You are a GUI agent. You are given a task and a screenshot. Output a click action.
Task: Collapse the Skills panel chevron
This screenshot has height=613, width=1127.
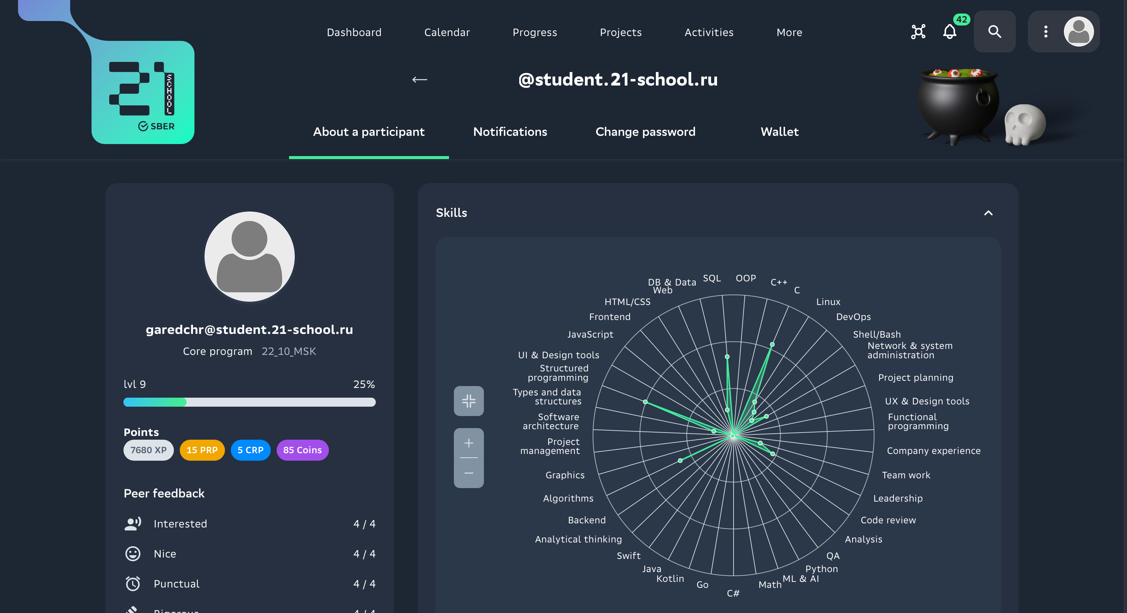click(988, 213)
